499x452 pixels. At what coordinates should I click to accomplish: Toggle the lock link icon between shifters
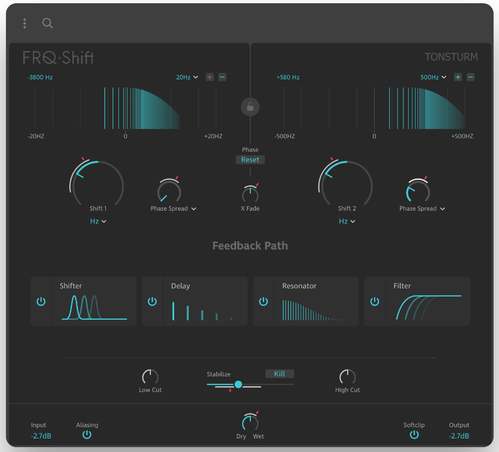coord(250,107)
